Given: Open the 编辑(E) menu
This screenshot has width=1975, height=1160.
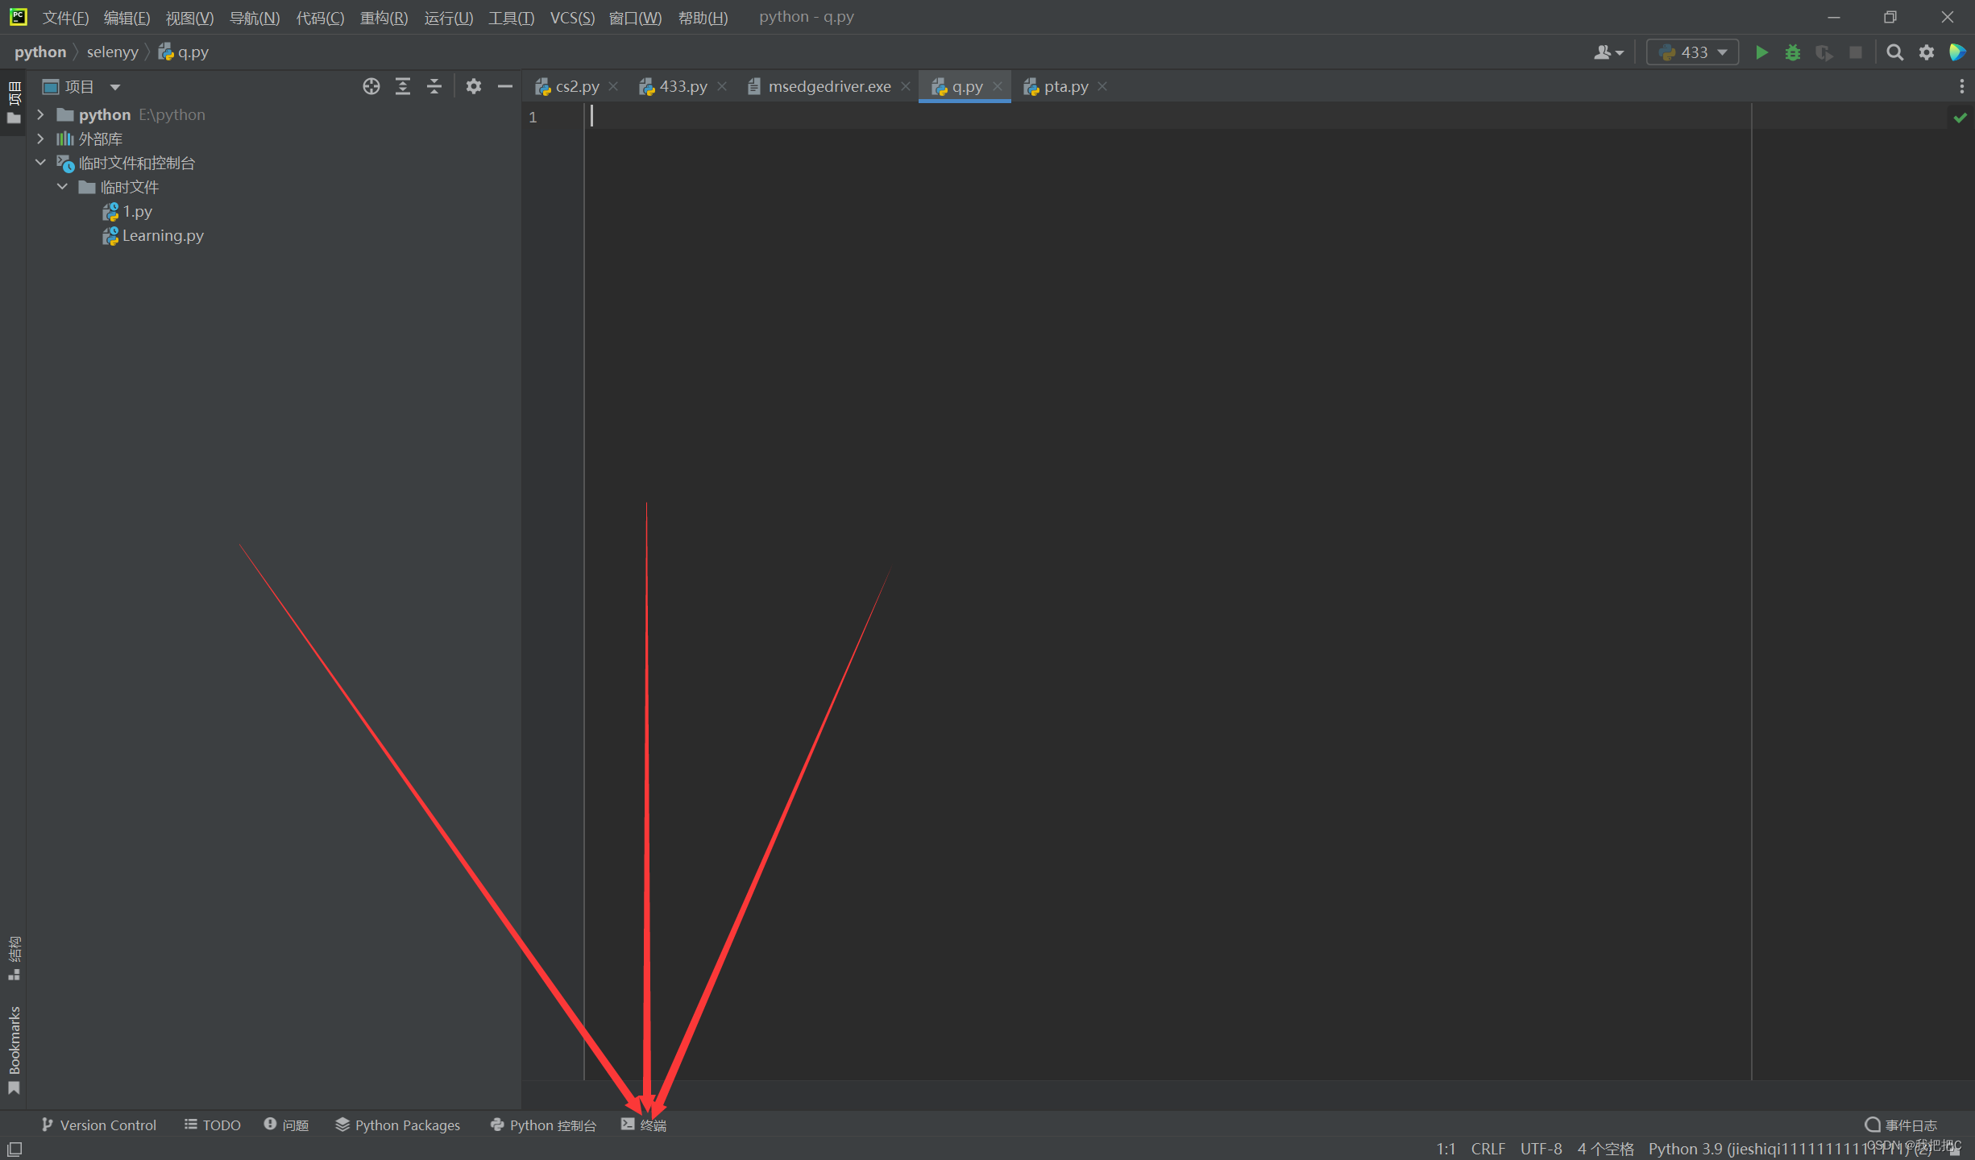Looking at the screenshot, I should [x=127, y=18].
